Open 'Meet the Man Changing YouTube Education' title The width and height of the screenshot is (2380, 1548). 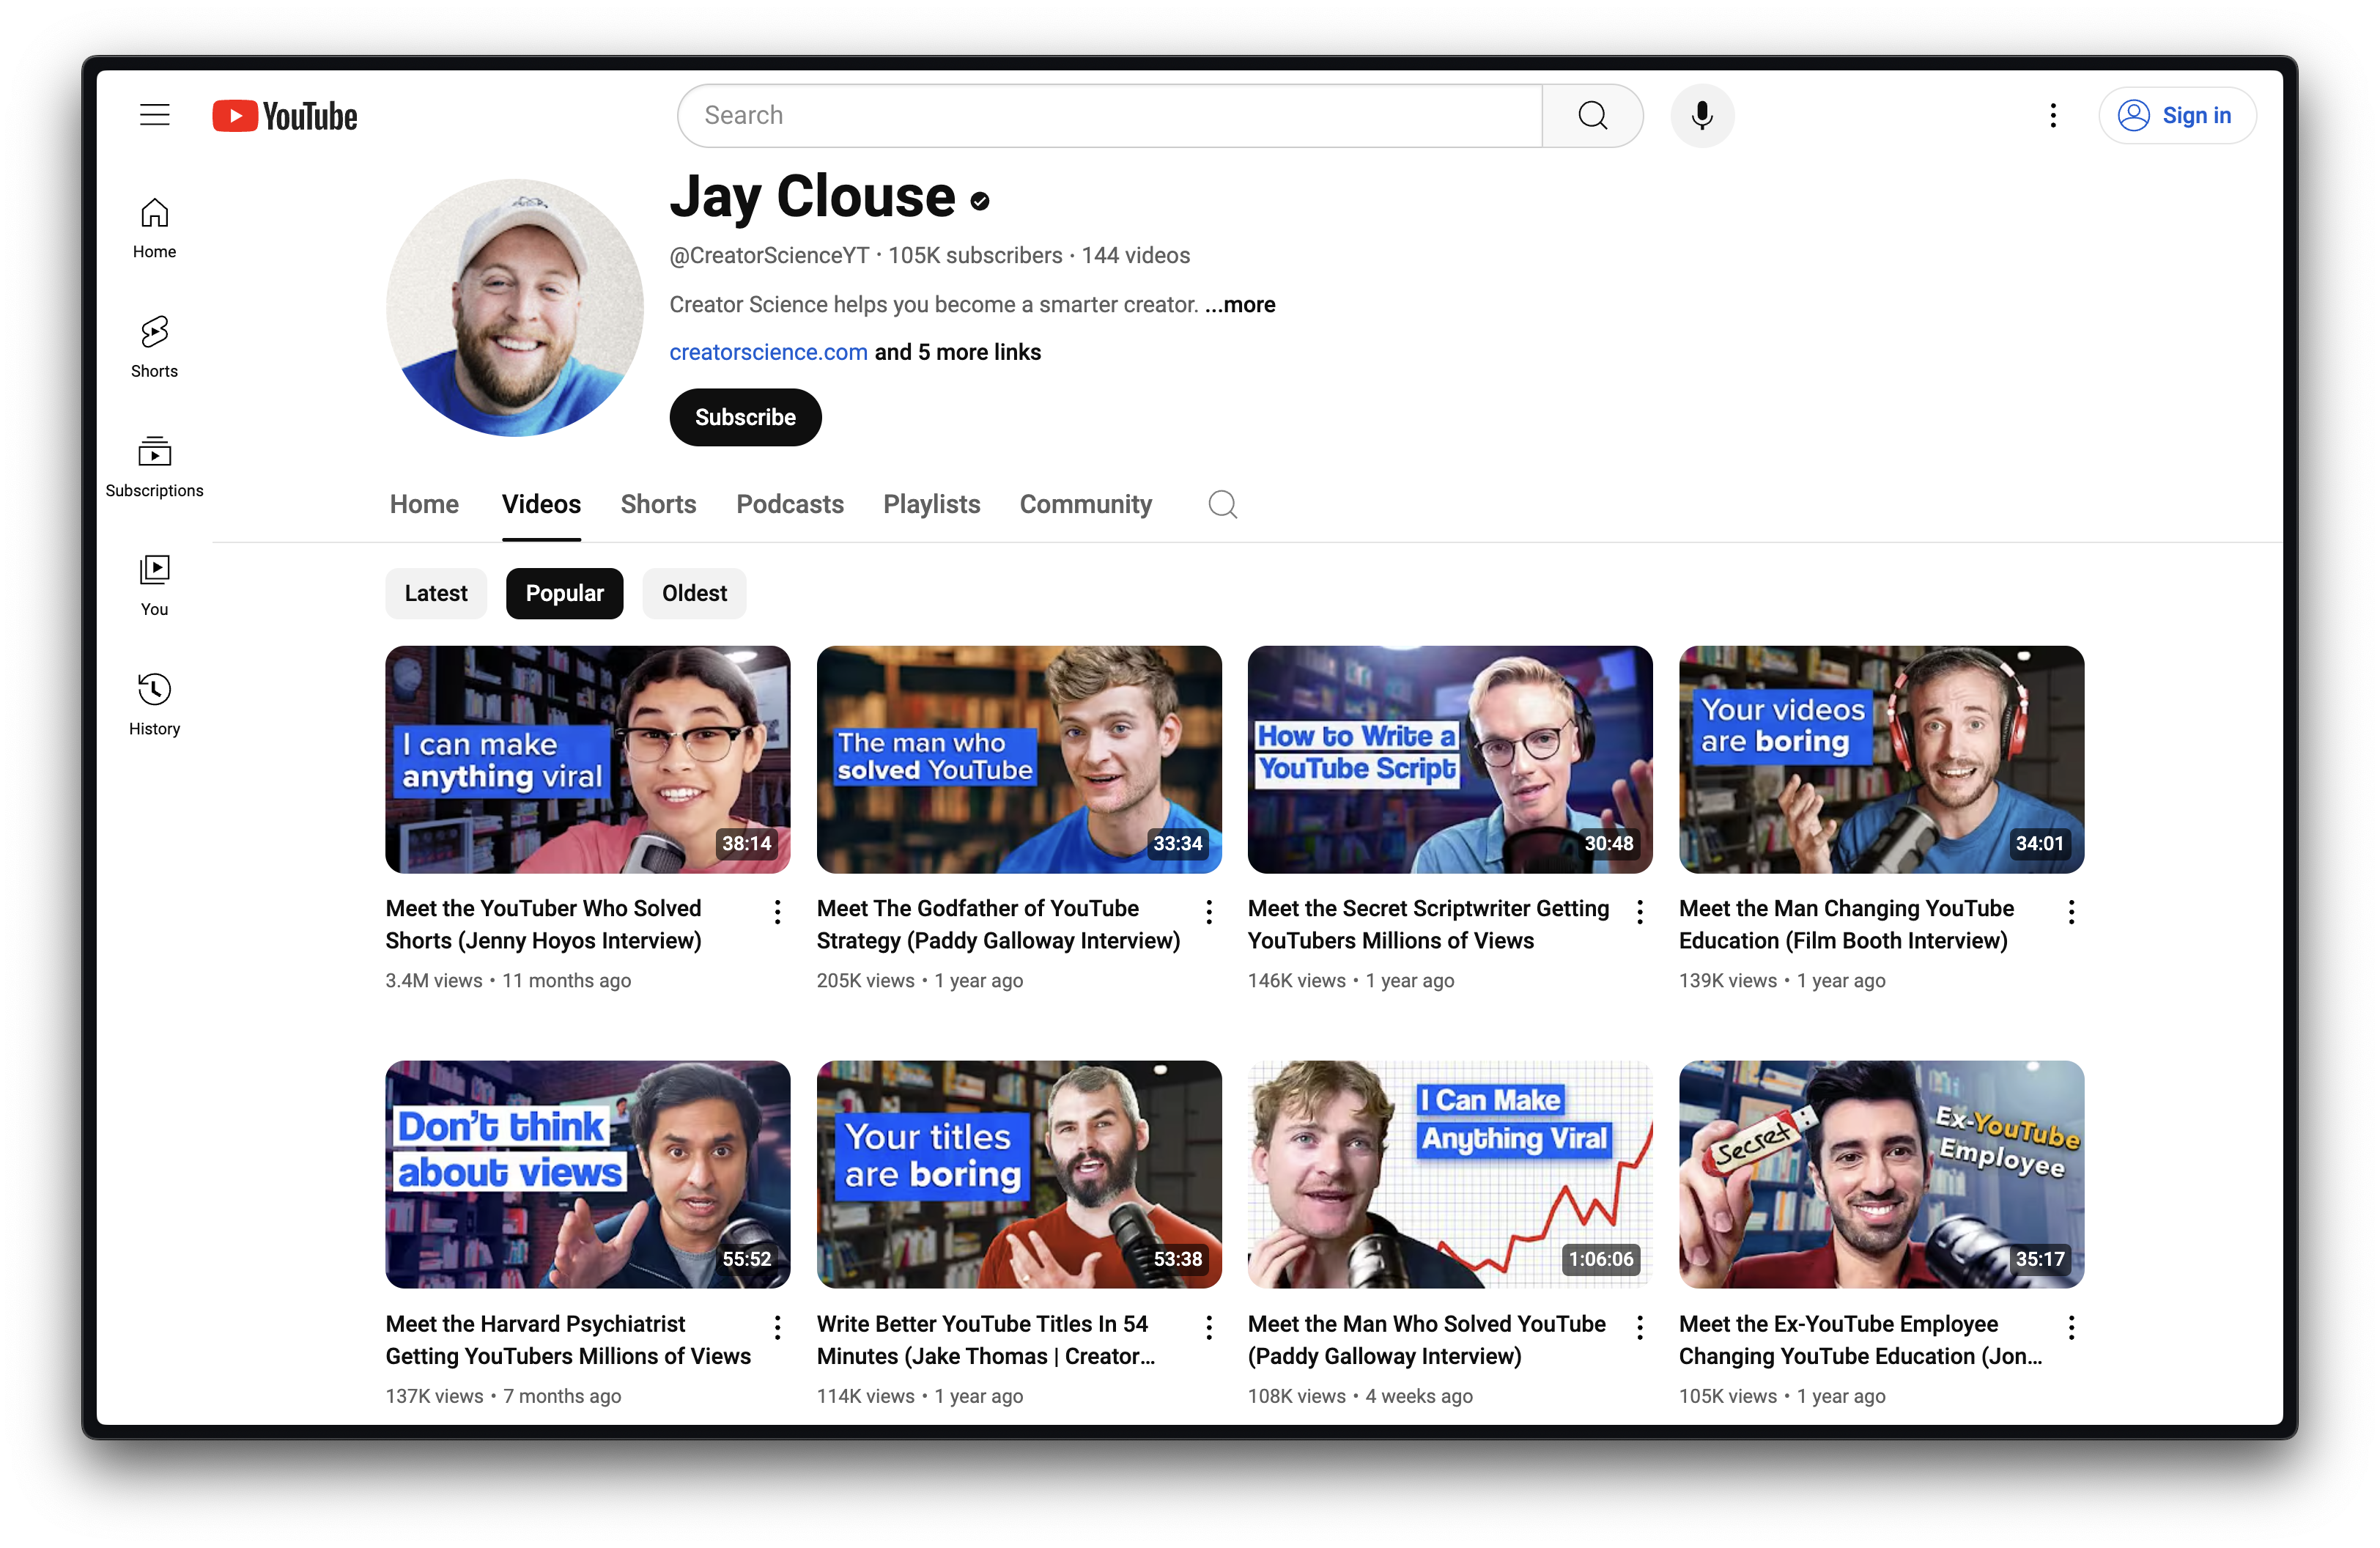coord(1847,924)
